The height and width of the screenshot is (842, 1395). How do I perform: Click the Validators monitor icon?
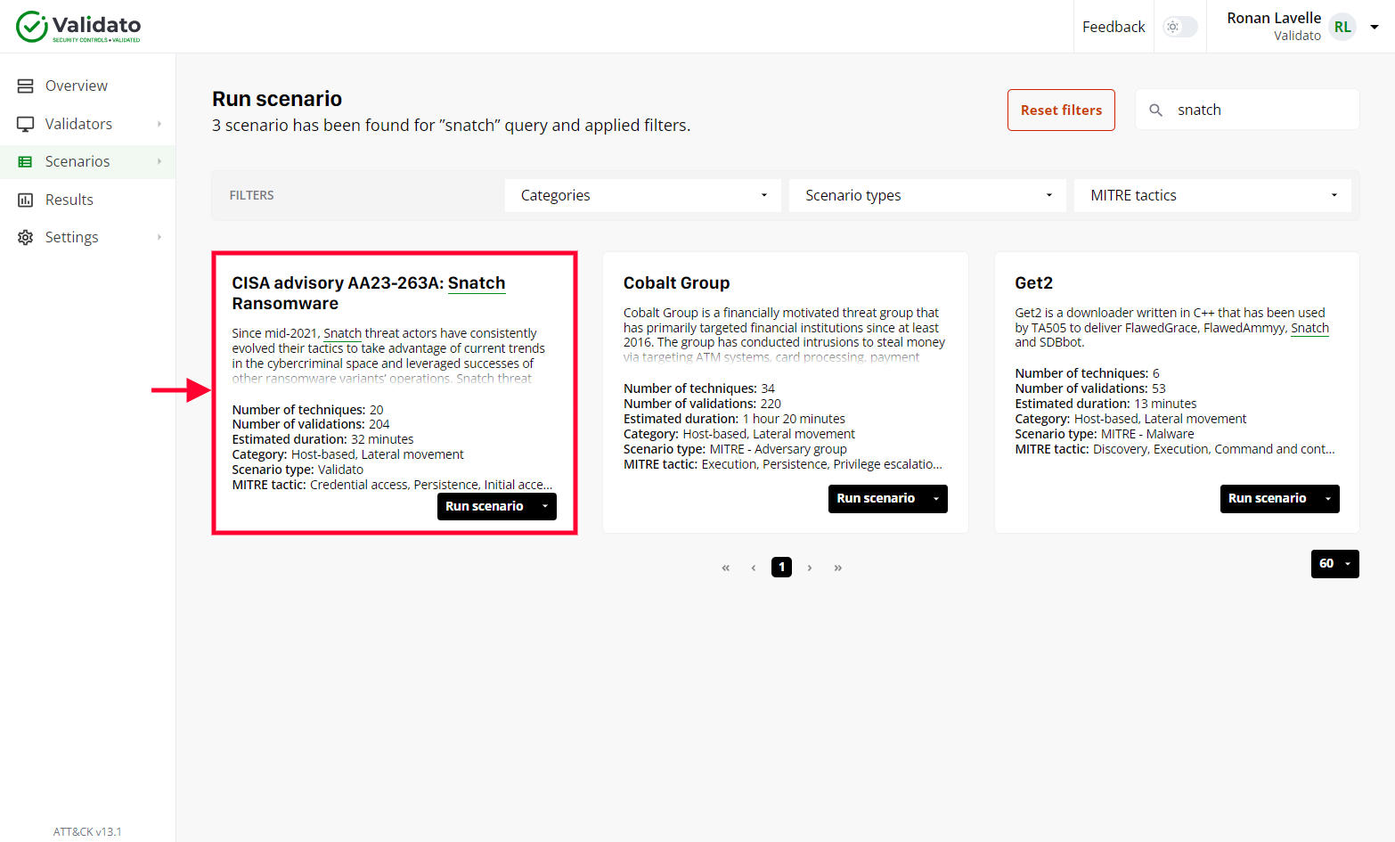tap(26, 125)
